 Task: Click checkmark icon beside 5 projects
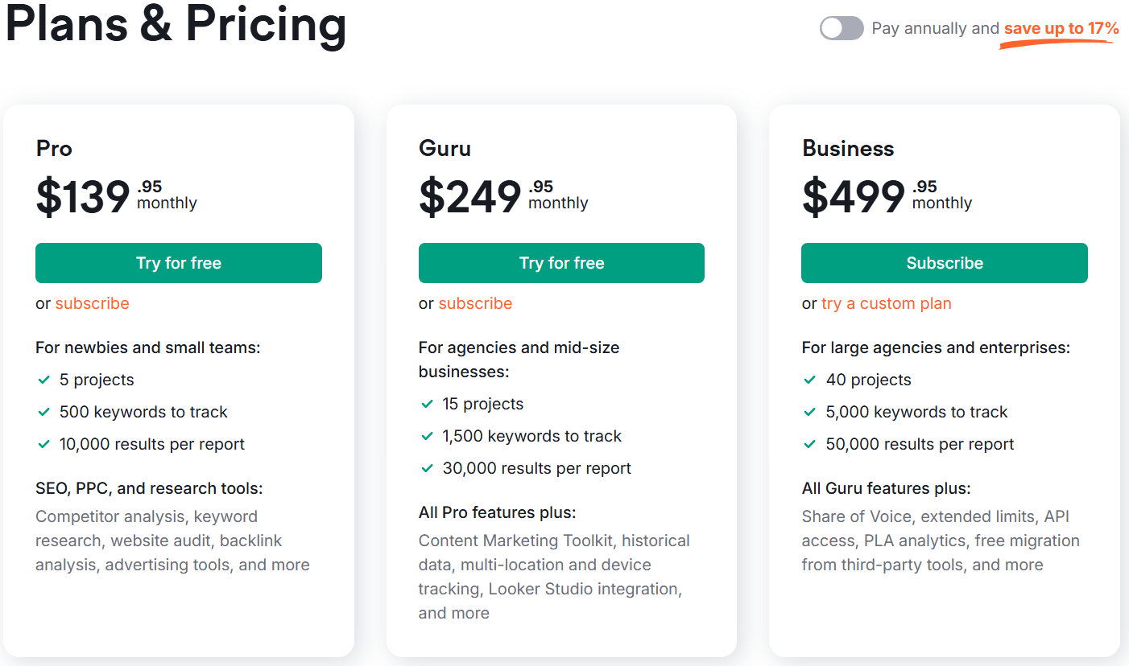point(44,380)
